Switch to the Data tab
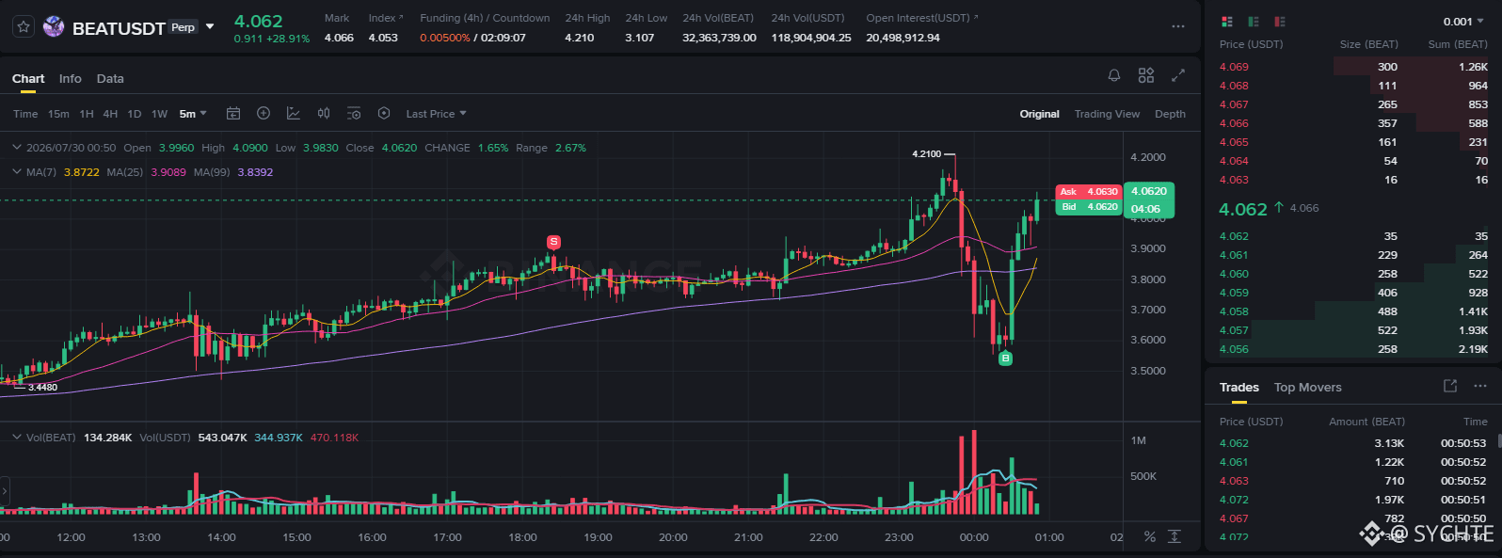The image size is (1502, 558). 110,79
